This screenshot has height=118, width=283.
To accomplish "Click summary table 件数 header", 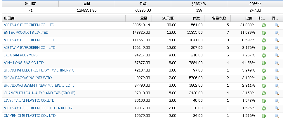I will point(143,4).
